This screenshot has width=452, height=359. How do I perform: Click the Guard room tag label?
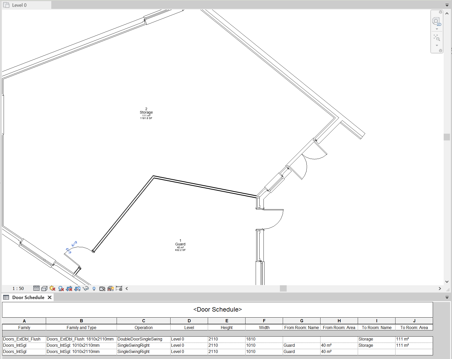pyautogui.click(x=180, y=244)
